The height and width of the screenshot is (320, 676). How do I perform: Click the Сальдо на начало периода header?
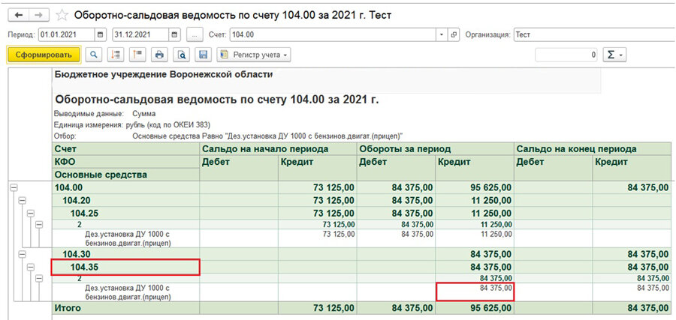(278, 149)
